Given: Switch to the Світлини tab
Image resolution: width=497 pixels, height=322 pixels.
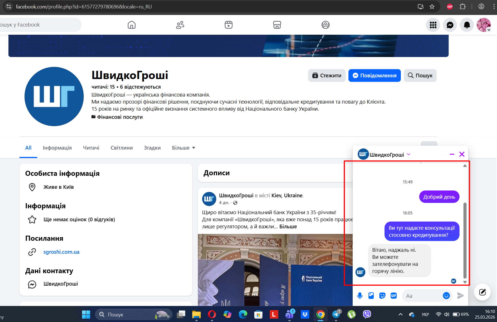Looking at the screenshot, I should tap(122, 148).
